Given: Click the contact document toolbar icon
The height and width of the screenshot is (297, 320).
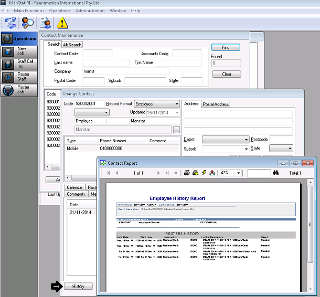Looking at the screenshot, I should tap(46, 23).
